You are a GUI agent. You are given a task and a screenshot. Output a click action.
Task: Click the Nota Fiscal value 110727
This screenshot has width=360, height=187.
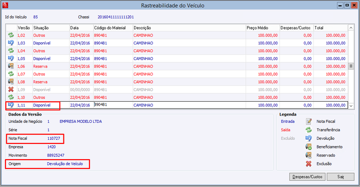click(x=54, y=138)
